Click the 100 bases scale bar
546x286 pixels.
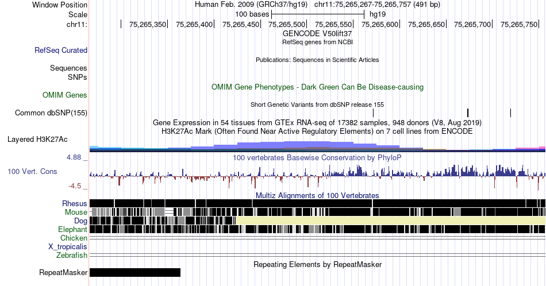click(x=318, y=14)
